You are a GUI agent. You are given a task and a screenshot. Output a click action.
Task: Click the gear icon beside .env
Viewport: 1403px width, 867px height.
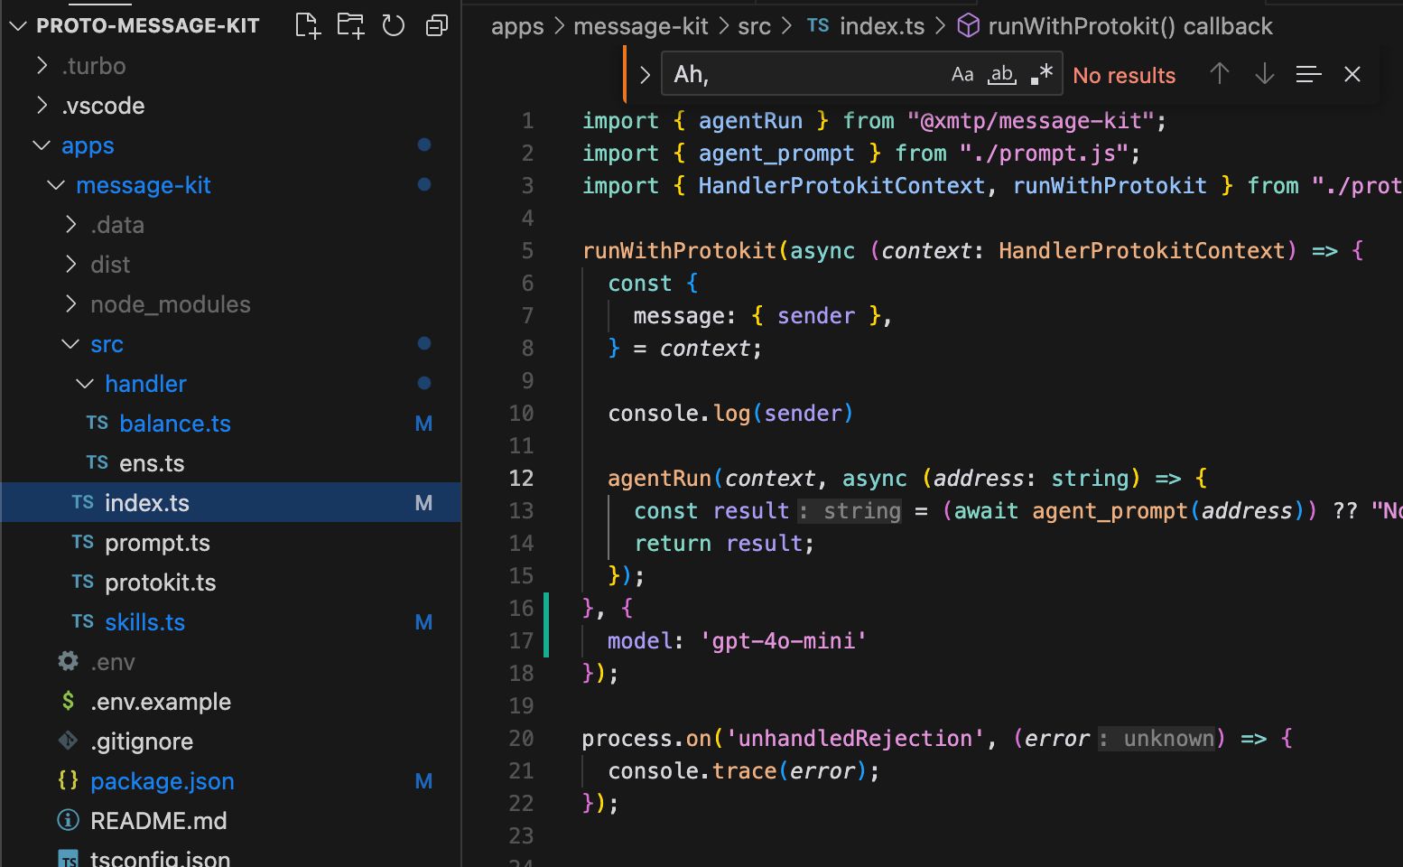[x=69, y=661]
